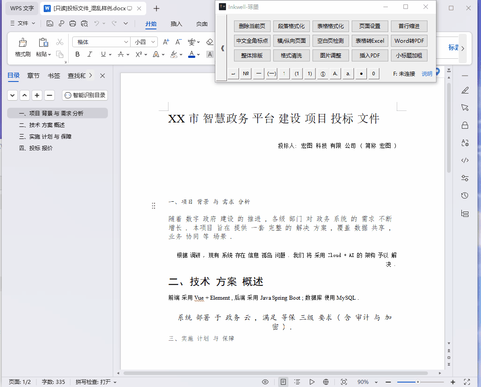The width and height of the screenshot is (481, 387).
Task: Click the bullet ● style in Inkwell
Action: click(x=361, y=73)
